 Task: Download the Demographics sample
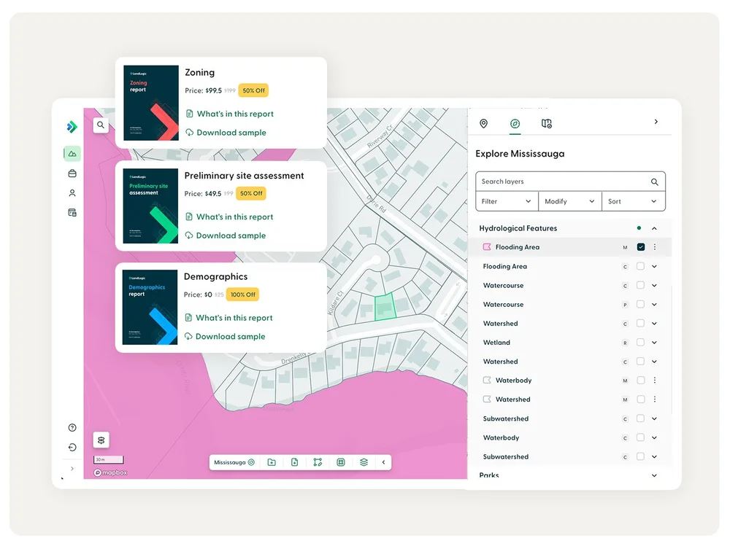tap(228, 336)
